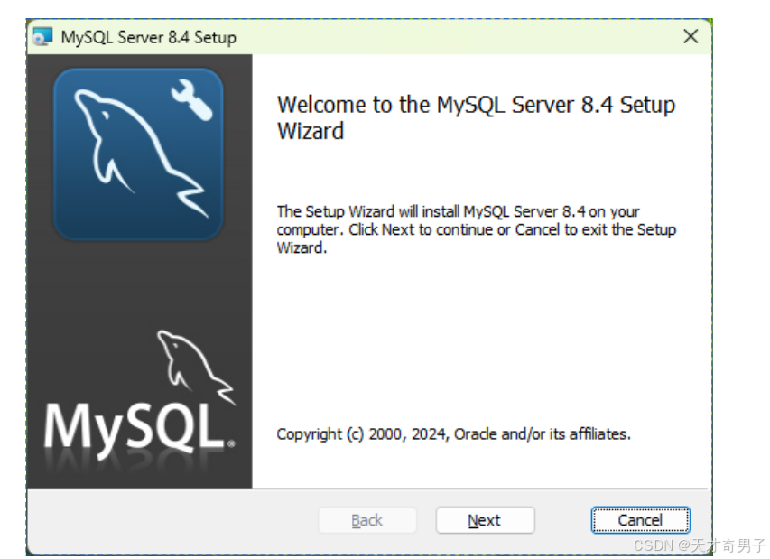Click the text "The Setup Wizard will install MySQL Server 8.4"
770x559 pixels.
[431, 211]
